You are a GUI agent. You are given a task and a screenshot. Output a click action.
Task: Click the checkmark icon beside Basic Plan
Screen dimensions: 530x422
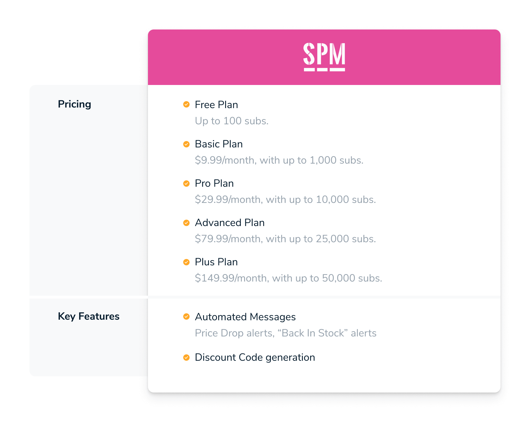coord(186,144)
